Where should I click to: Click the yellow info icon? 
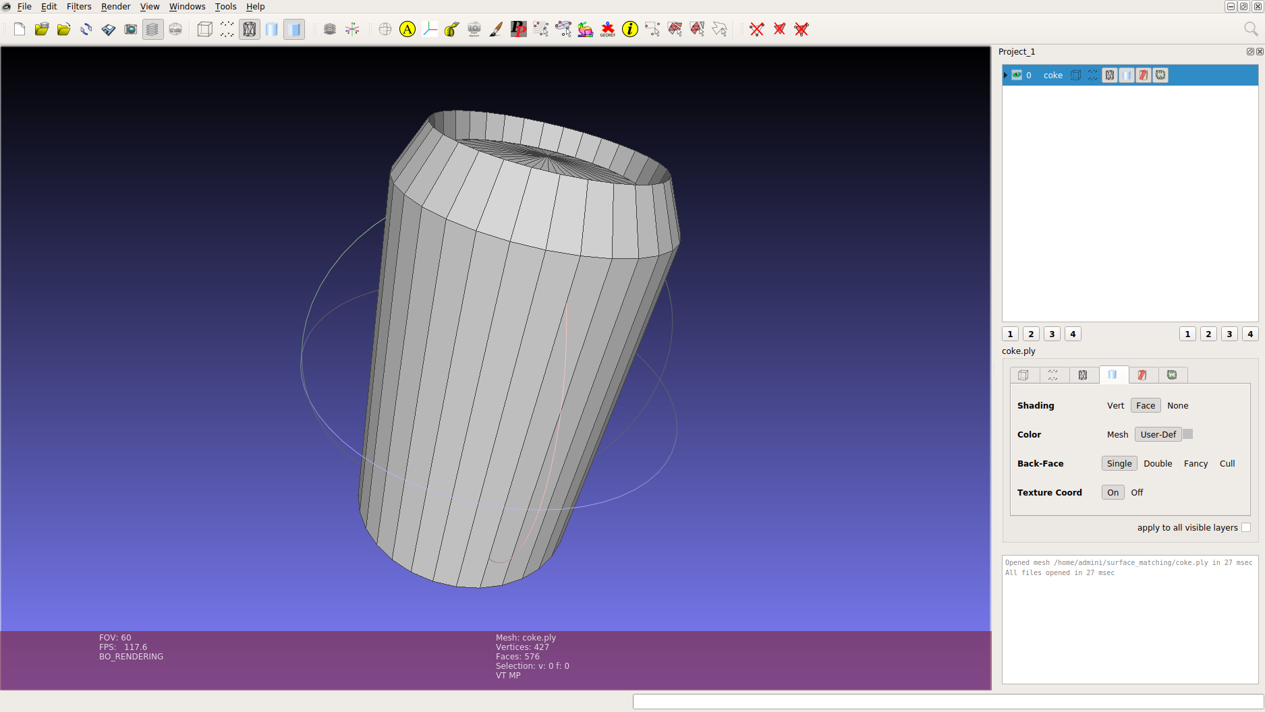630,29
